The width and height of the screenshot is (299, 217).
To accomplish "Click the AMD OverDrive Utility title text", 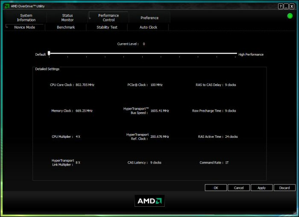I will coord(28,6).
